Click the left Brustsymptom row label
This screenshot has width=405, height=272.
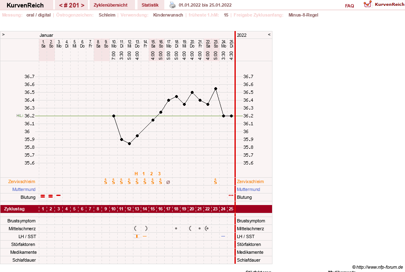coord(21,221)
